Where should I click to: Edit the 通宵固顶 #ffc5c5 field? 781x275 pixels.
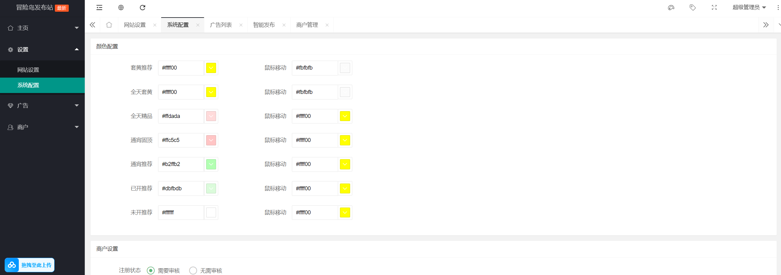coord(181,140)
